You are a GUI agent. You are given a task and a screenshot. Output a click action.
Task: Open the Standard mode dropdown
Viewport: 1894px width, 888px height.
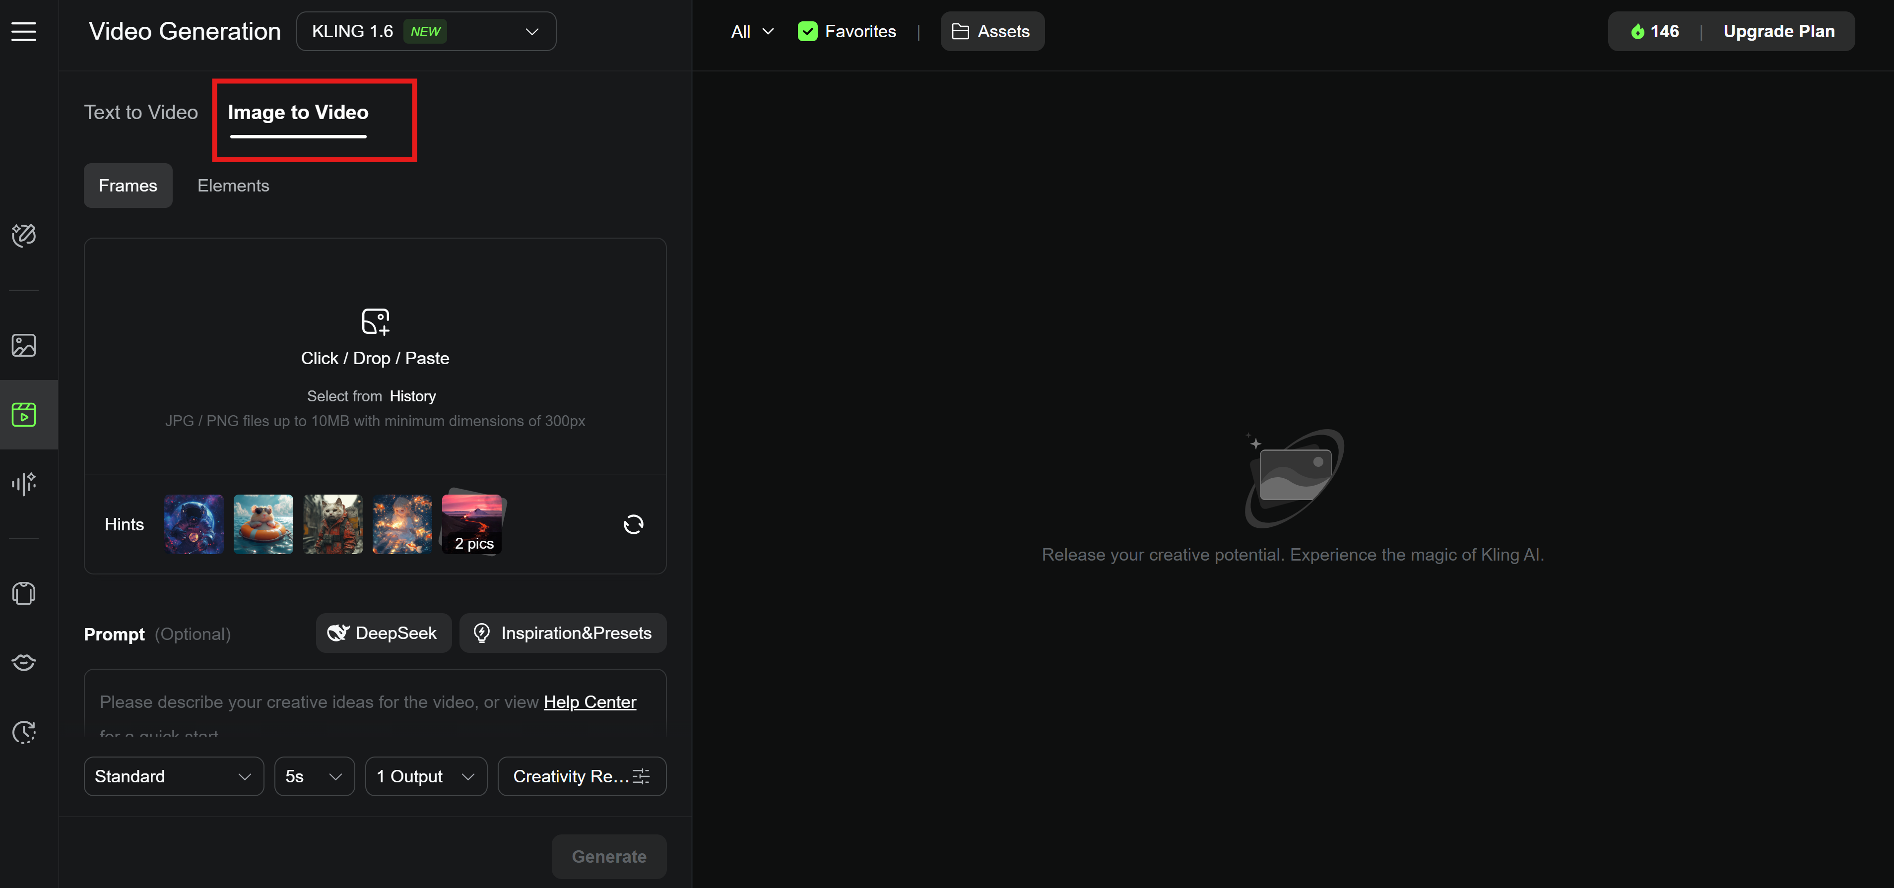(174, 776)
